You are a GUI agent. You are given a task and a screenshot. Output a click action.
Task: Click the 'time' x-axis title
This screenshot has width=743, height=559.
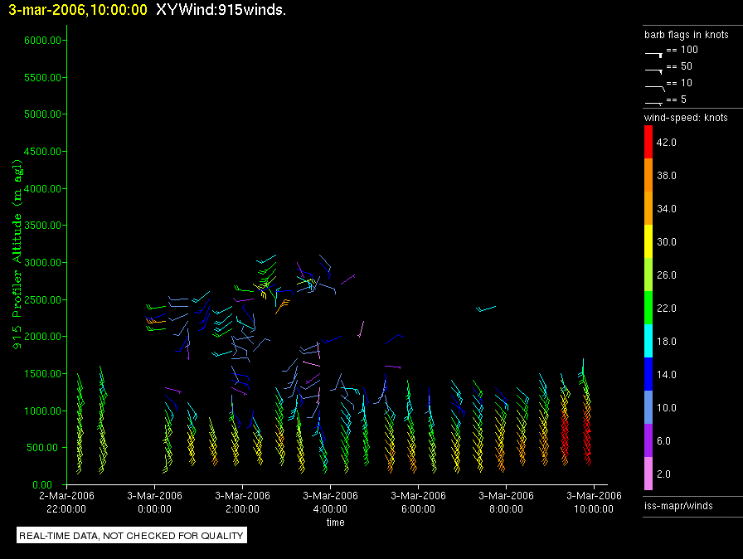pyautogui.click(x=336, y=522)
